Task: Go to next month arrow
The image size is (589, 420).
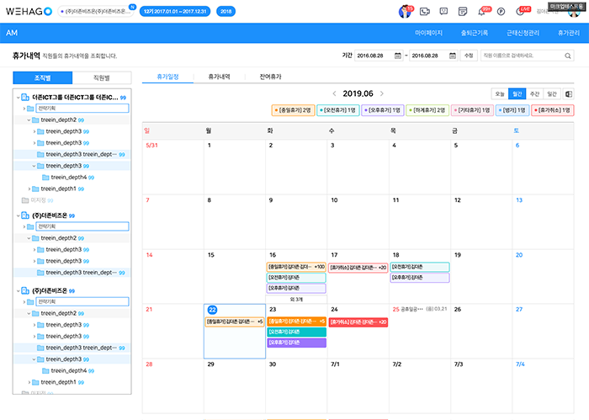Action: tap(382, 93)
